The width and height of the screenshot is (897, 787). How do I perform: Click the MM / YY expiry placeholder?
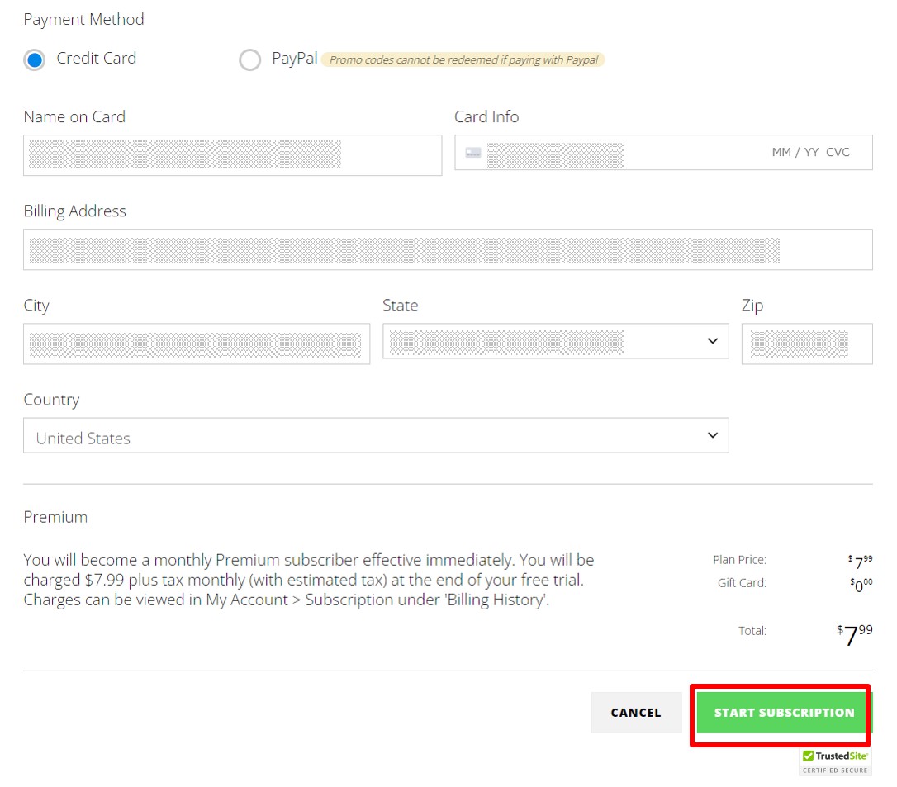point(795,152)
